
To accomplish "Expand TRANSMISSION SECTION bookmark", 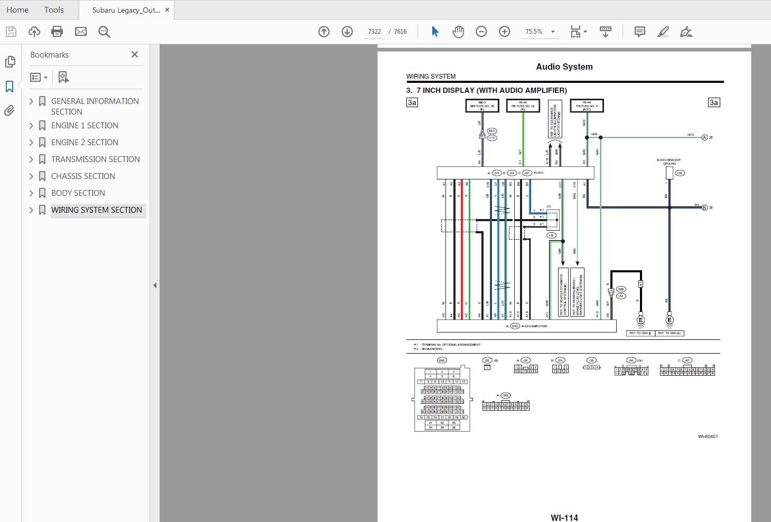I will pos(31,159).
